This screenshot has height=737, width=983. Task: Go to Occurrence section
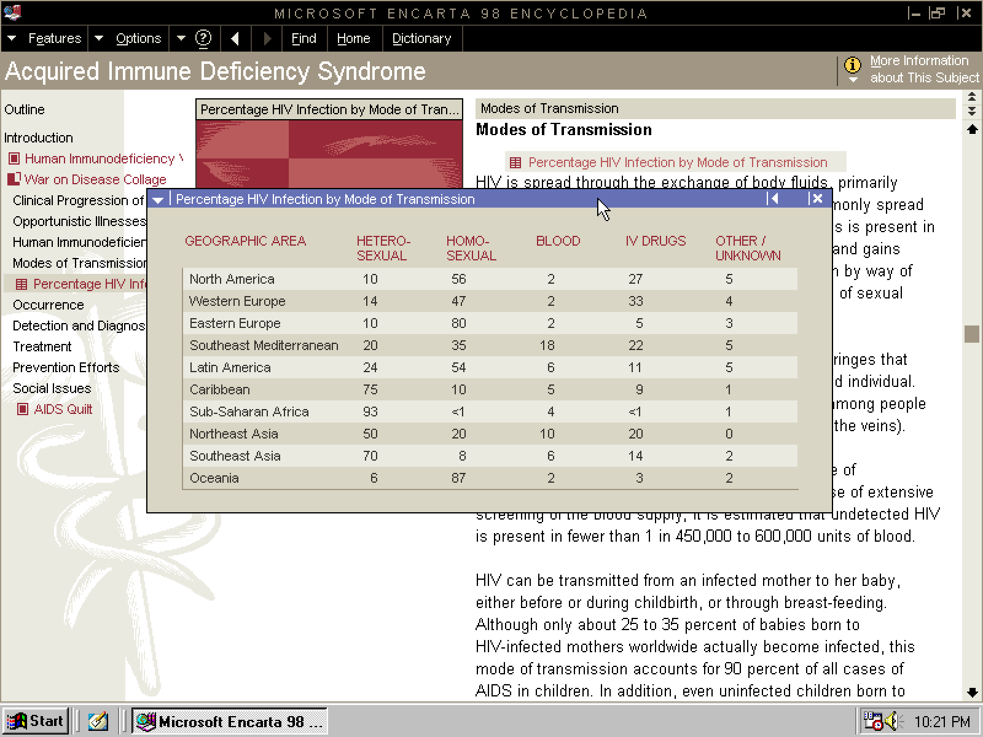point(49,305)
